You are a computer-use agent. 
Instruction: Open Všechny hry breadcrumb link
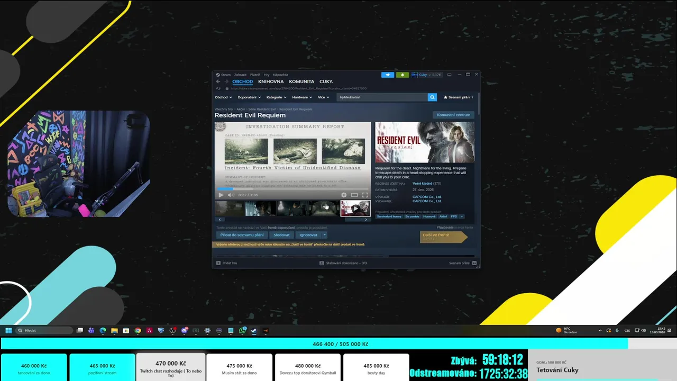click(x=224, y=109)
